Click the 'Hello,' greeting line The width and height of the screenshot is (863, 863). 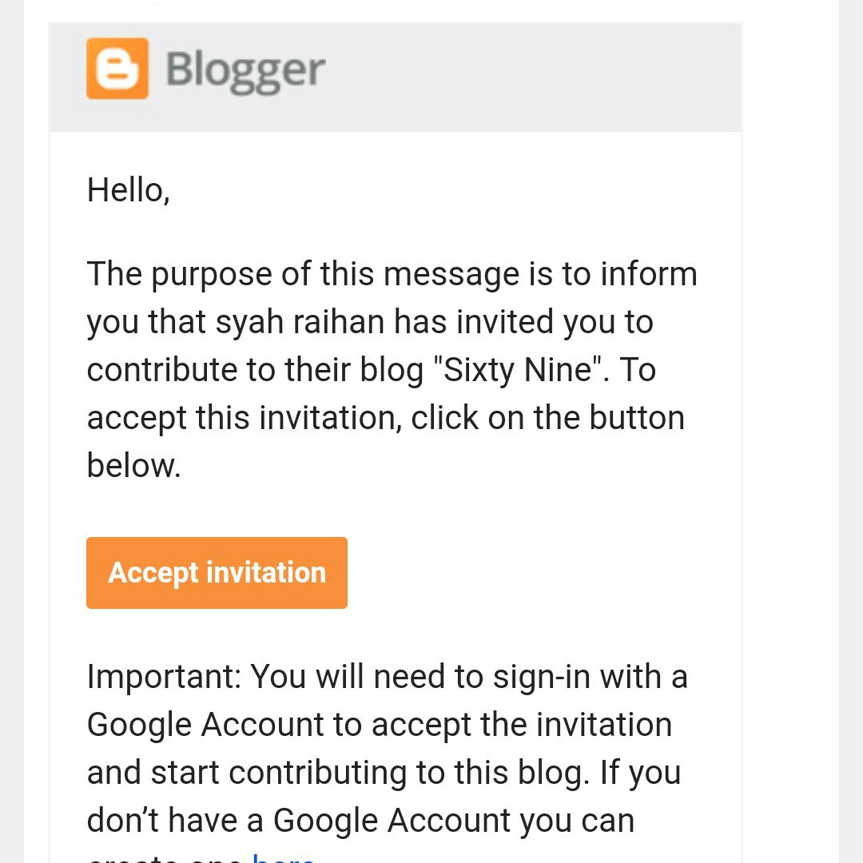[128, 190]
